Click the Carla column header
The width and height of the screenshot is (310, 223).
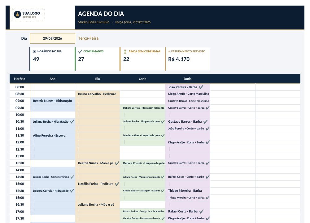(x=142, y=79)
